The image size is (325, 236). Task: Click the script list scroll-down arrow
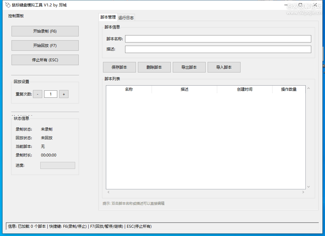pos(309,187)
